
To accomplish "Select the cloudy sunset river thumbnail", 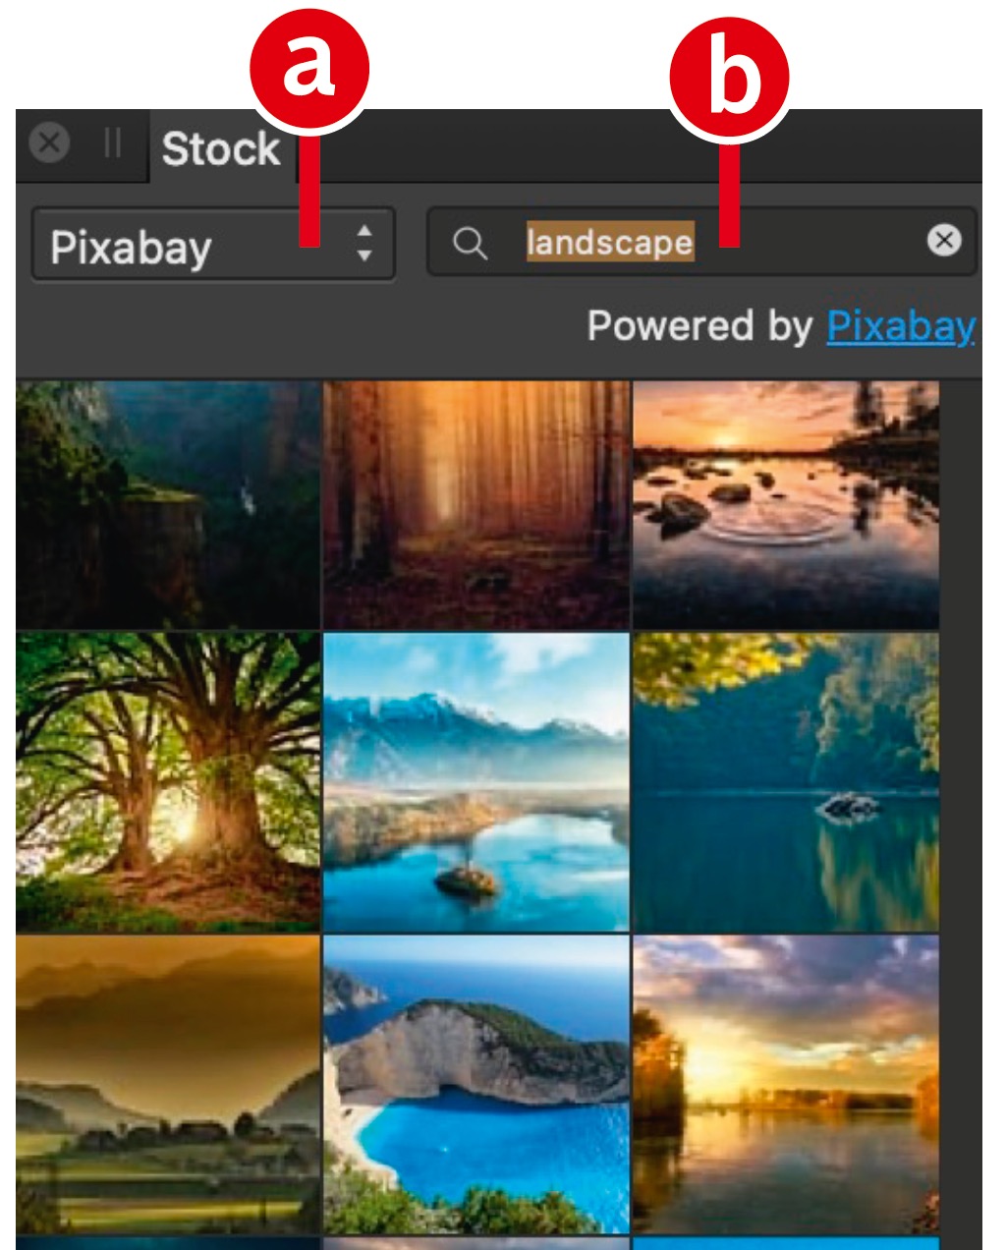I will [x=785, y=1083].
